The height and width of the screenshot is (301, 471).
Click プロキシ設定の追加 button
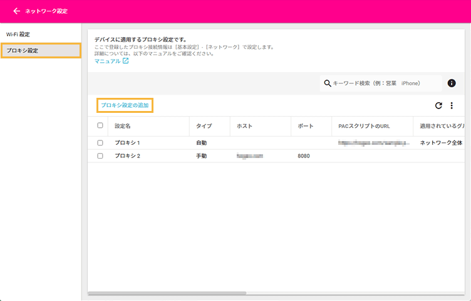(125, 105)
